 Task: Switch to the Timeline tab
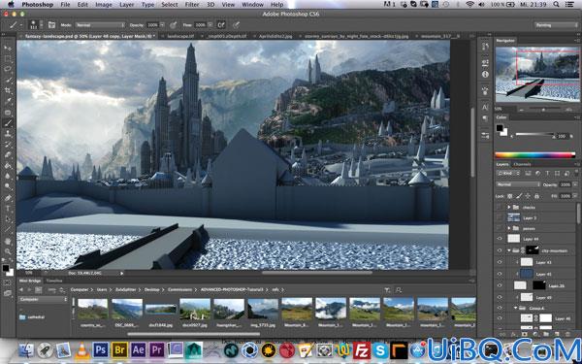(54, 281)
